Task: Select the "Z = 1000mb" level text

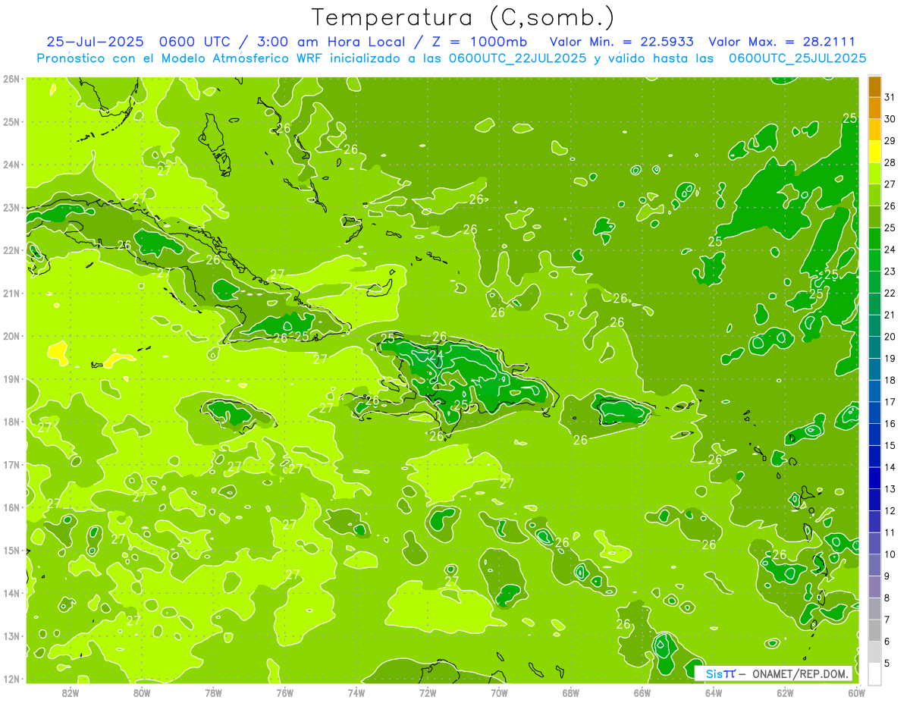Action: point(479,42)
